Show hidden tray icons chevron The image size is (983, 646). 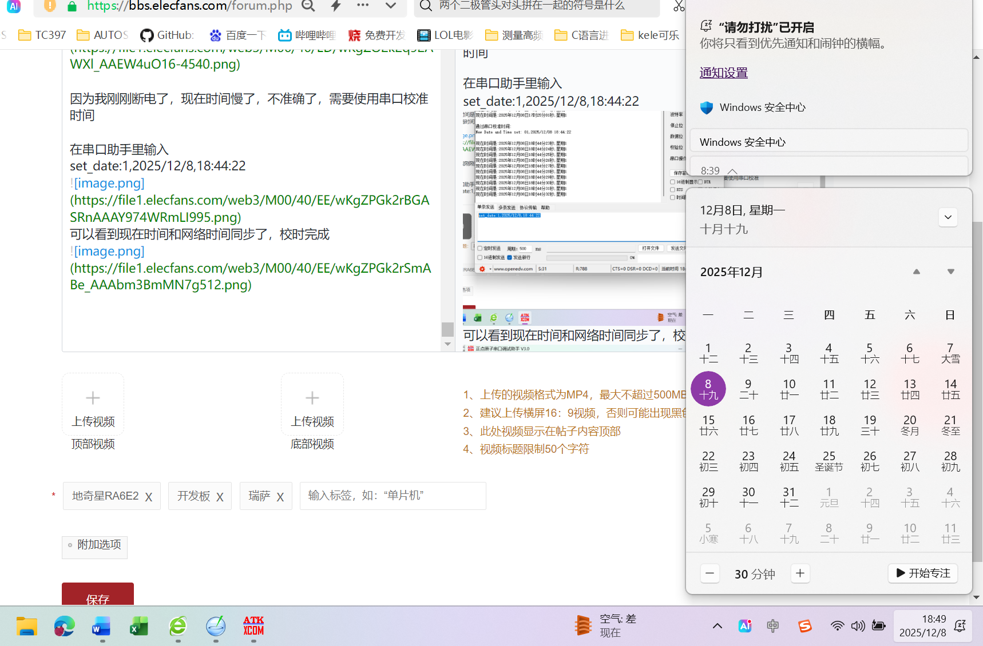pos(717,626)
